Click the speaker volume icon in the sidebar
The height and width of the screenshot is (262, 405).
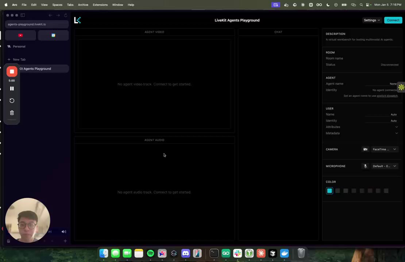tap(64, 231)
